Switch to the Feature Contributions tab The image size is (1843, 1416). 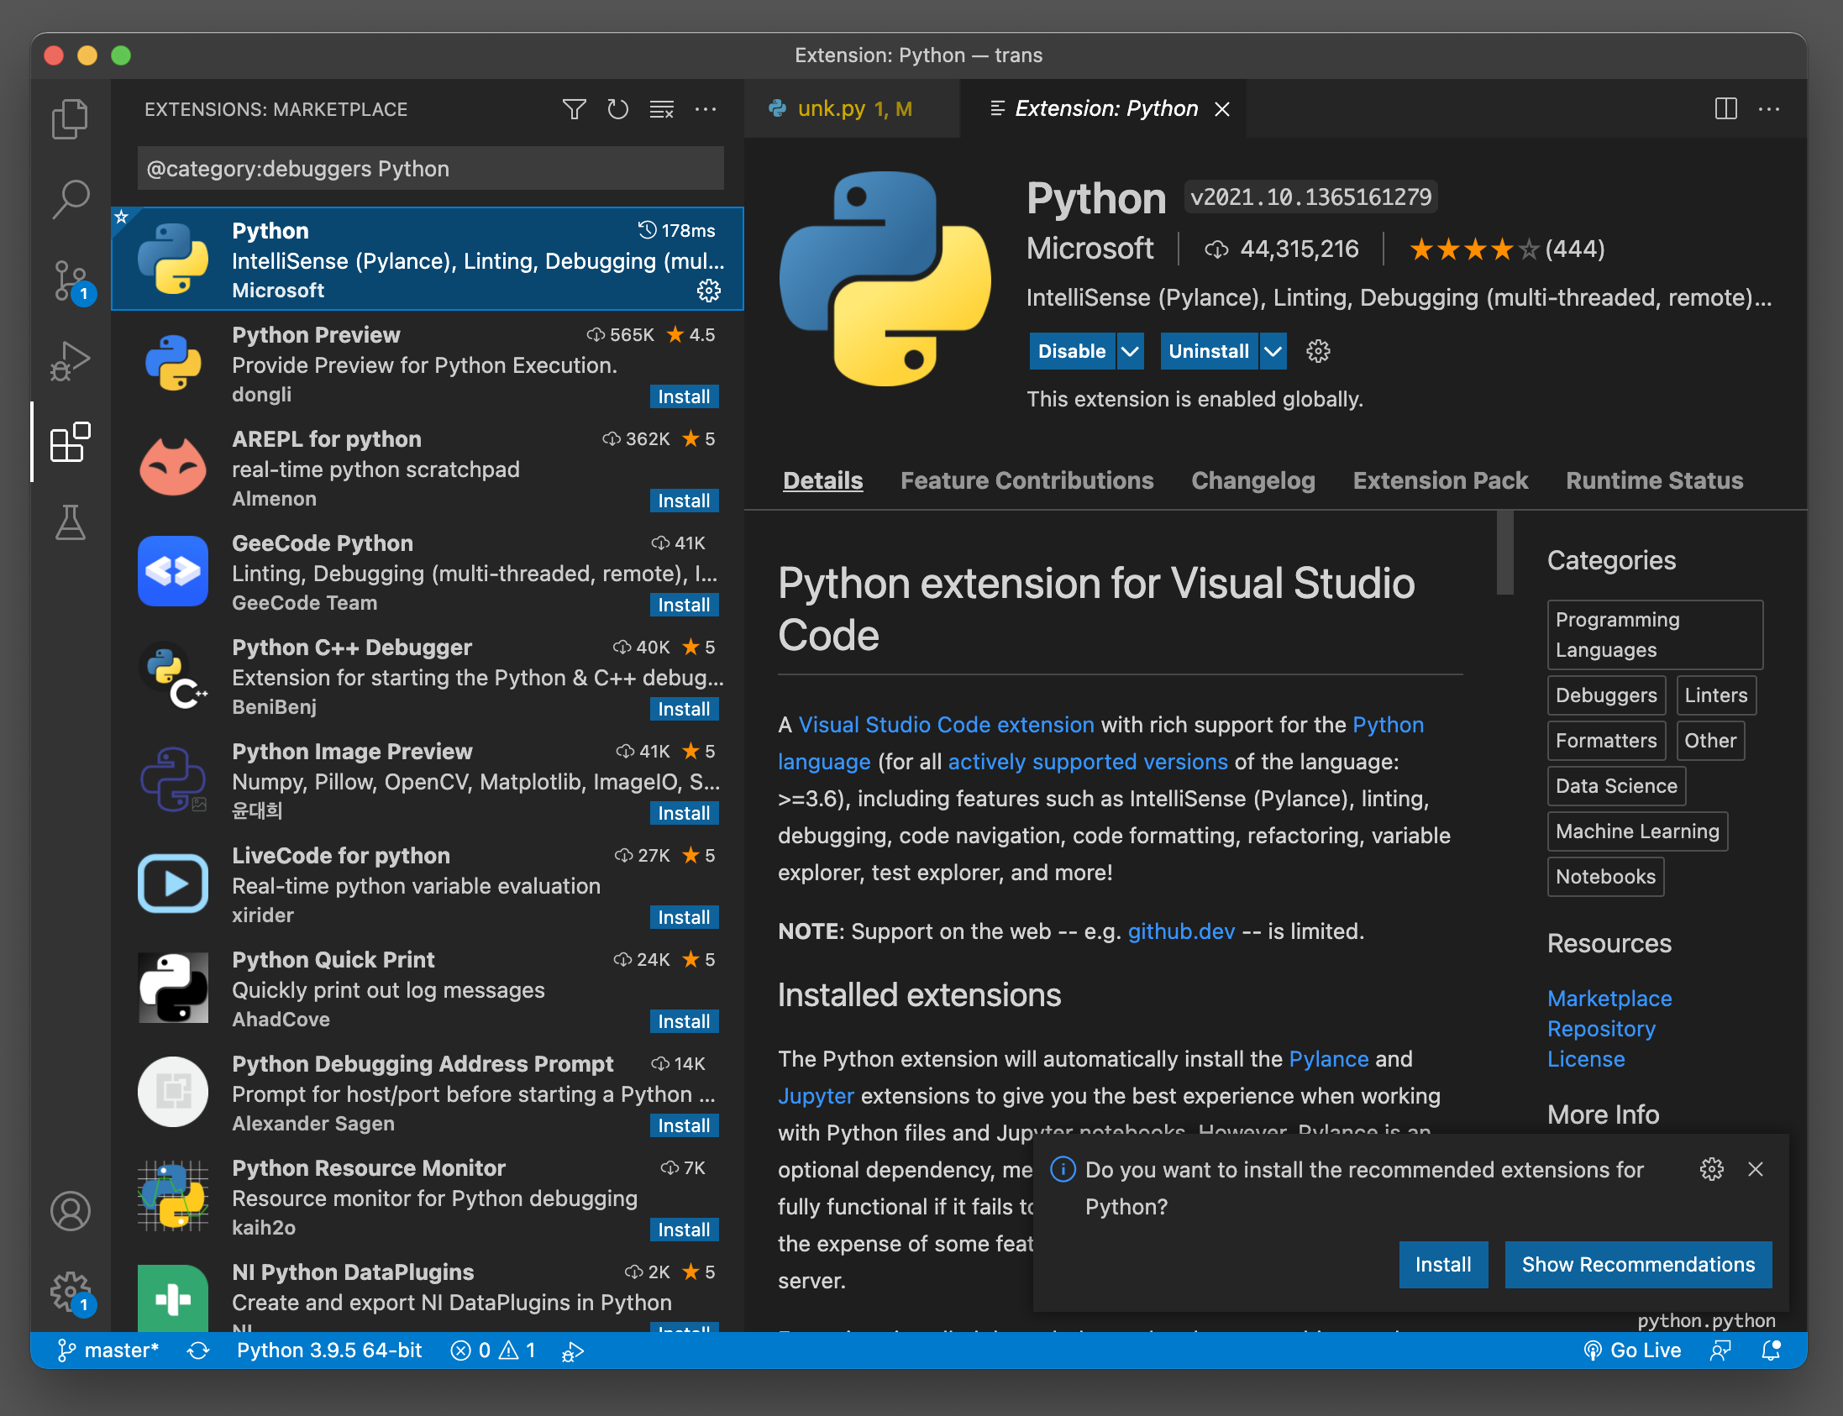pos(1028,480)
